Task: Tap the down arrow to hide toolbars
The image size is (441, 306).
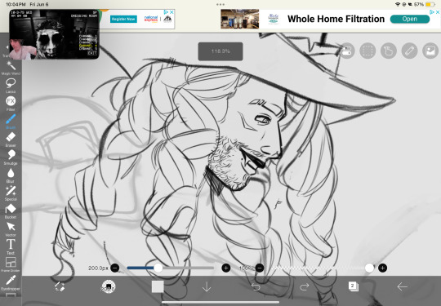Action: pos(207,287)
